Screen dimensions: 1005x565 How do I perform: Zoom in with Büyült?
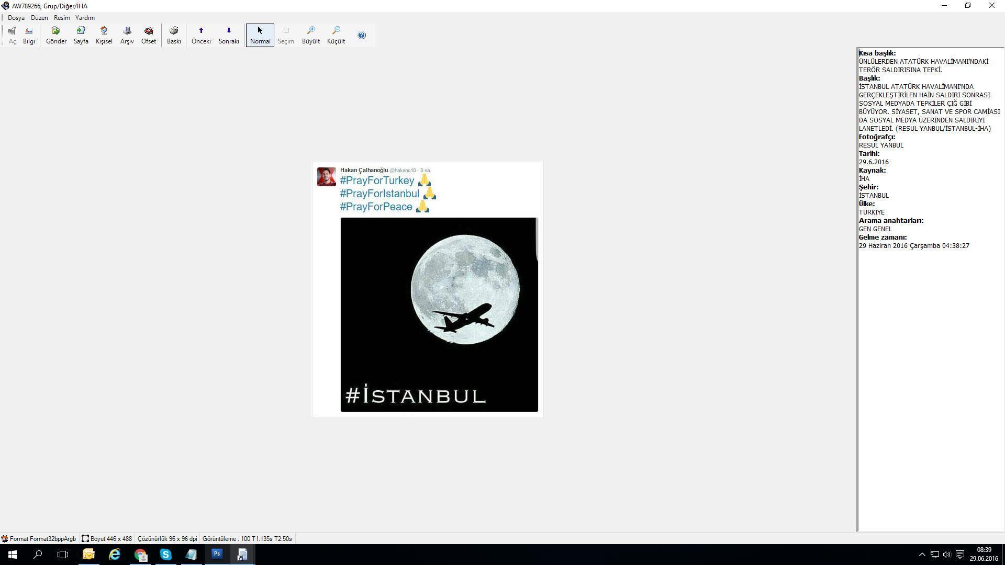pos(310,35)
